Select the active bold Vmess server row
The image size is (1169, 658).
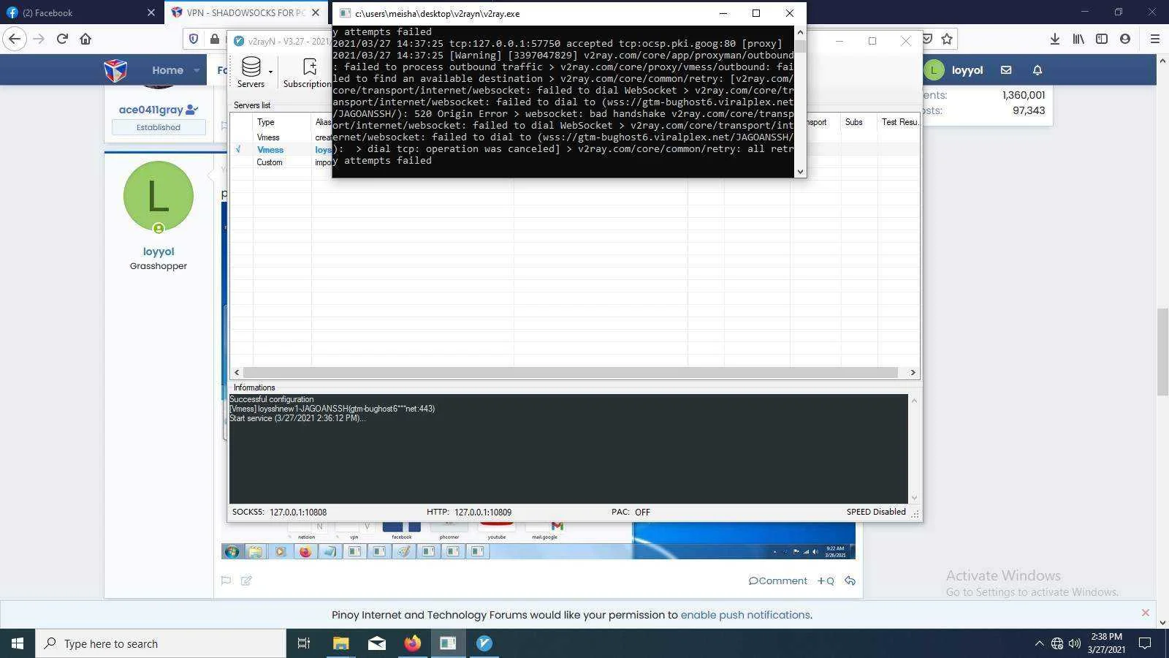(x=279, y=150)
